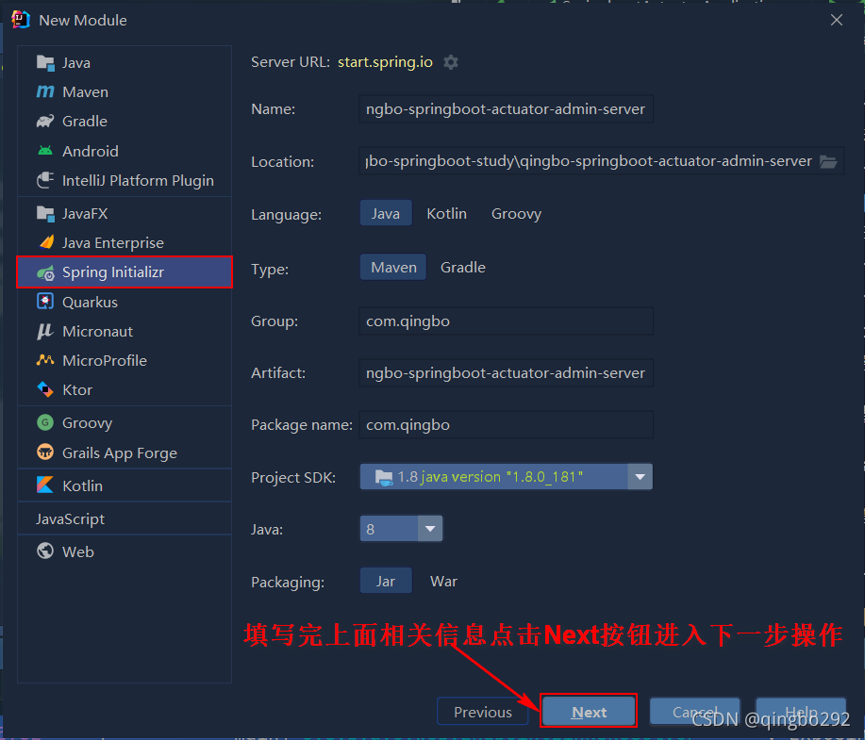The image size is (865, 740).
Task: Click the Quarkus icon
Action: 45,302
